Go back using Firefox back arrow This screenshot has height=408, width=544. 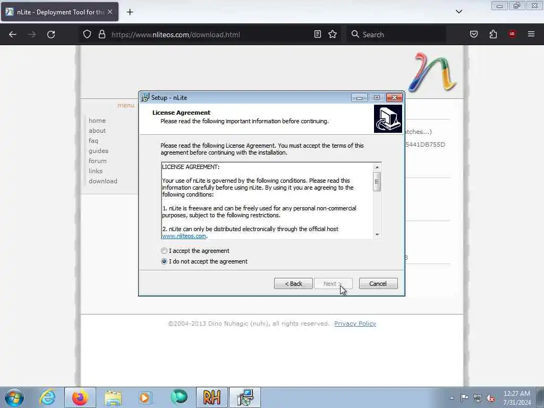click(x=13, y=35)
